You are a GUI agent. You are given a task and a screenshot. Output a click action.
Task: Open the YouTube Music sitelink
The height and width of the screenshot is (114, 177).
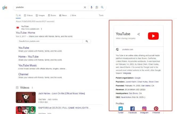[x=28, y=65]
